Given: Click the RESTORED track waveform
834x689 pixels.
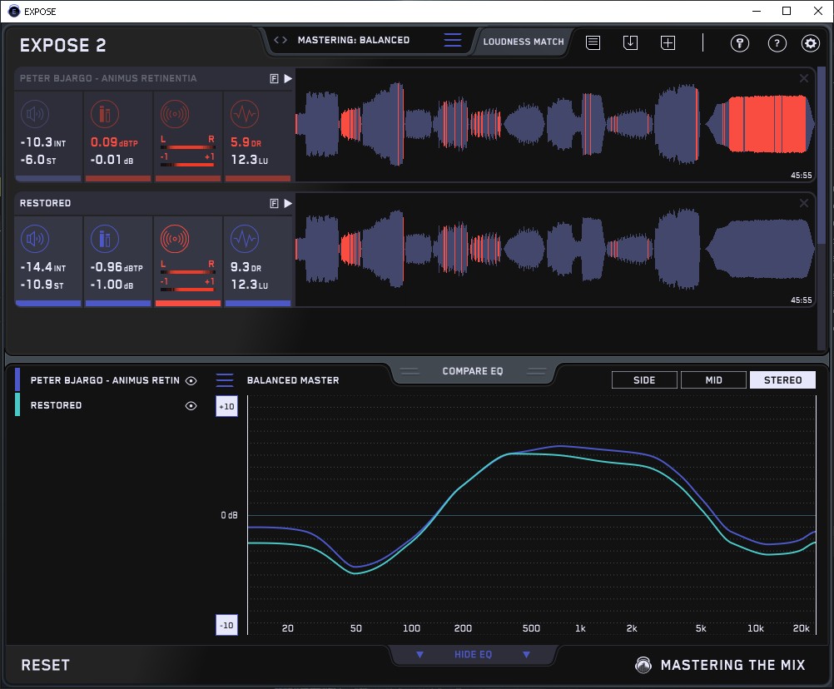Looking at the screenshot, I should 555,250.
